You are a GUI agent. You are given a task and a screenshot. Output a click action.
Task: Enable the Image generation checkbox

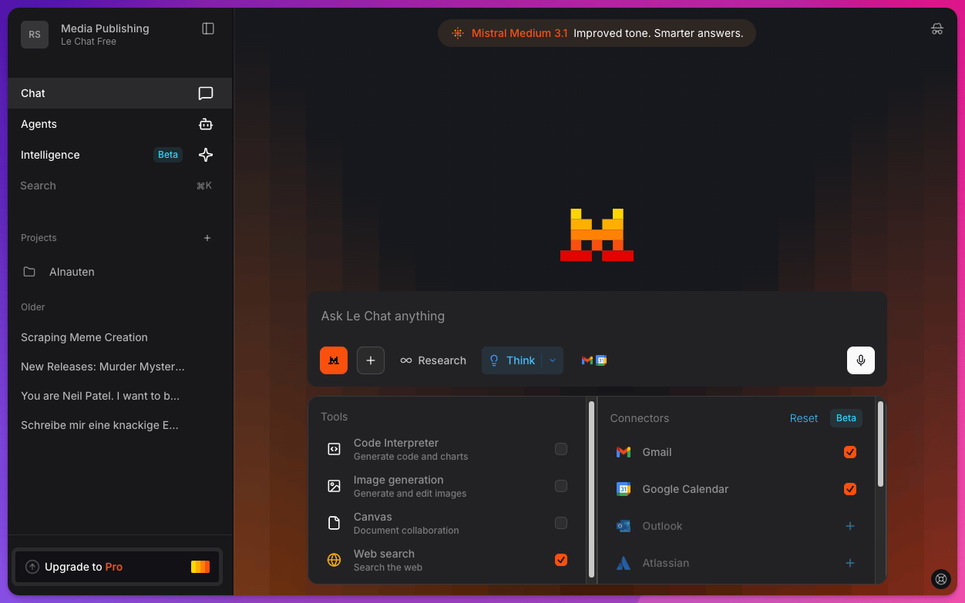[x=561, y=486]
